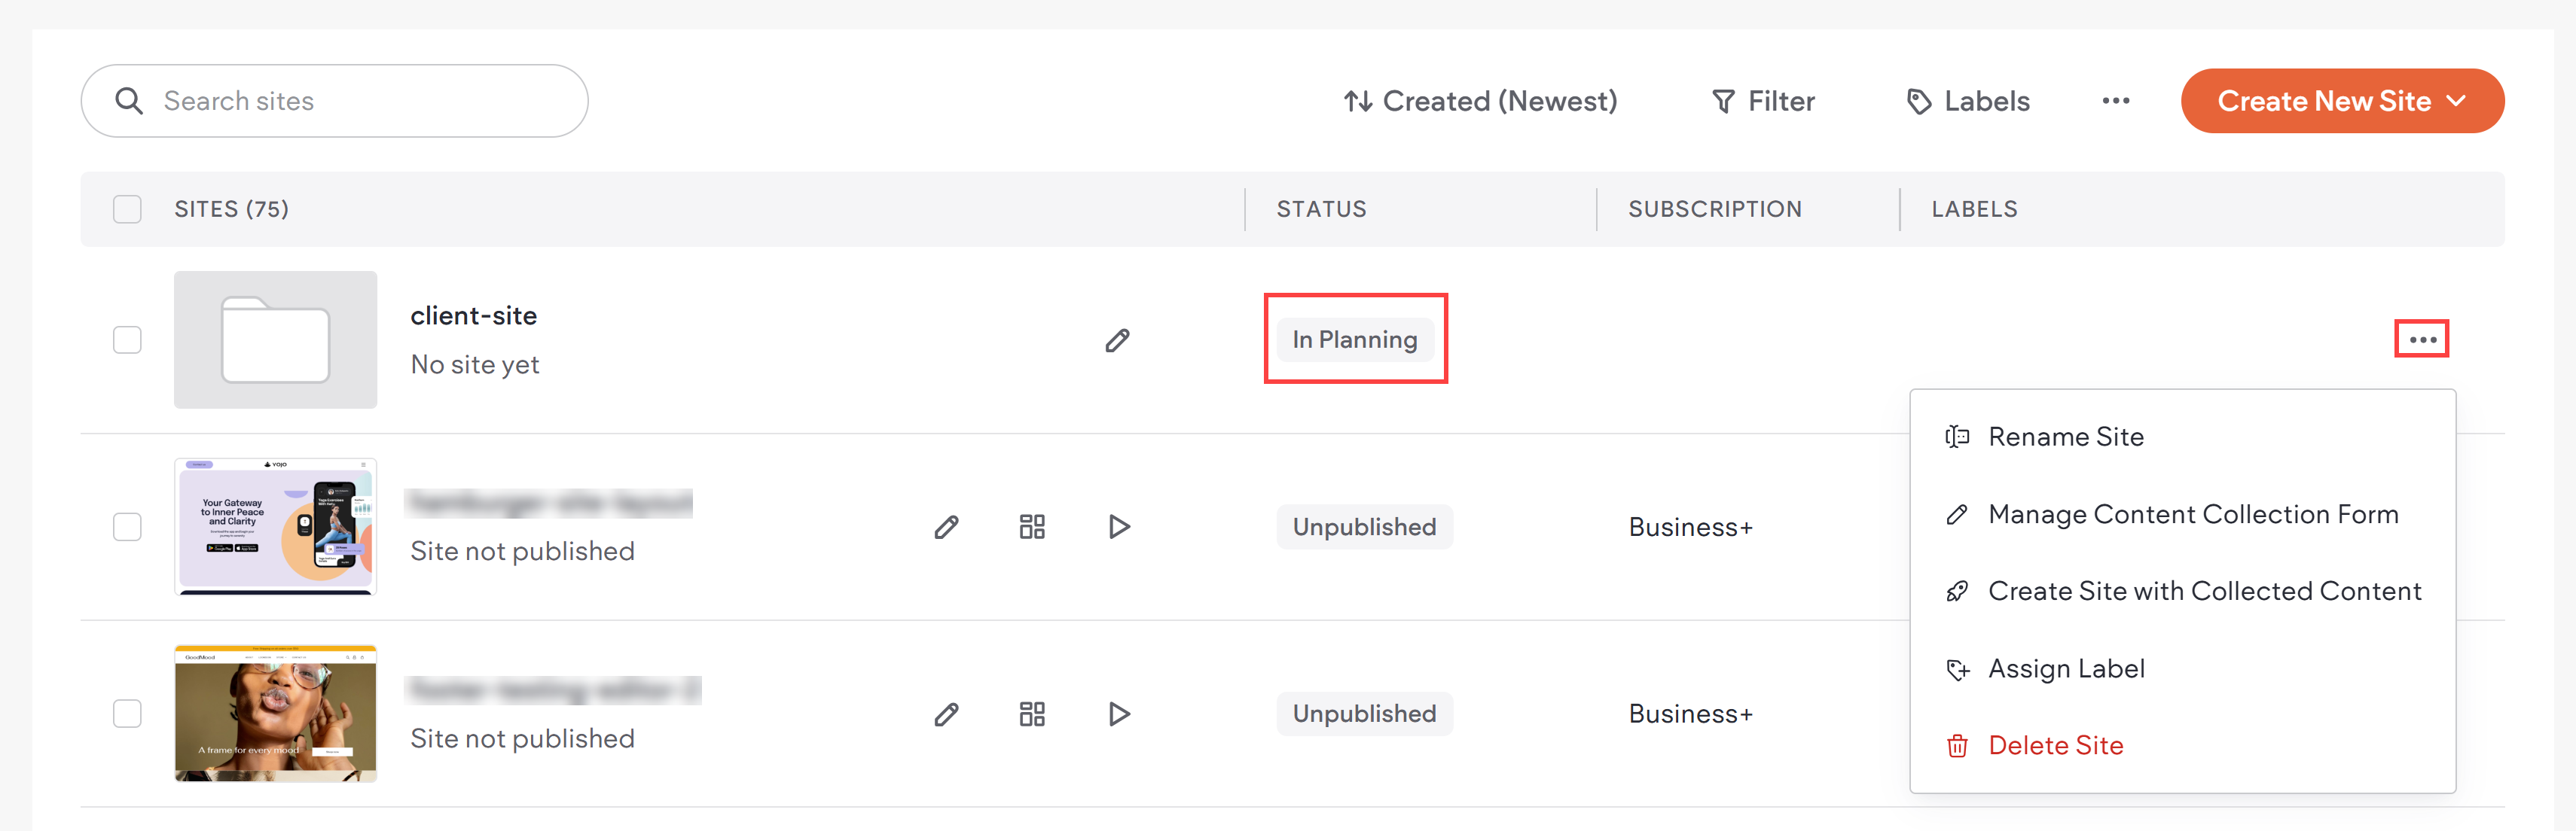Open the Created (Newest) sort dropdown
2576x831 pixels.
(1480, 100)
